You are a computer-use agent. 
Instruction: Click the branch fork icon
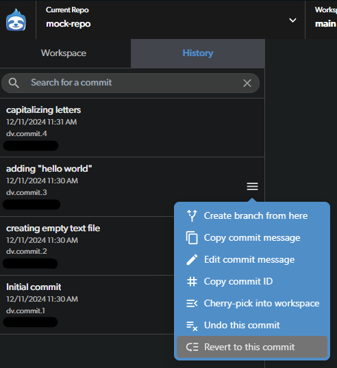tap(192, 215)
